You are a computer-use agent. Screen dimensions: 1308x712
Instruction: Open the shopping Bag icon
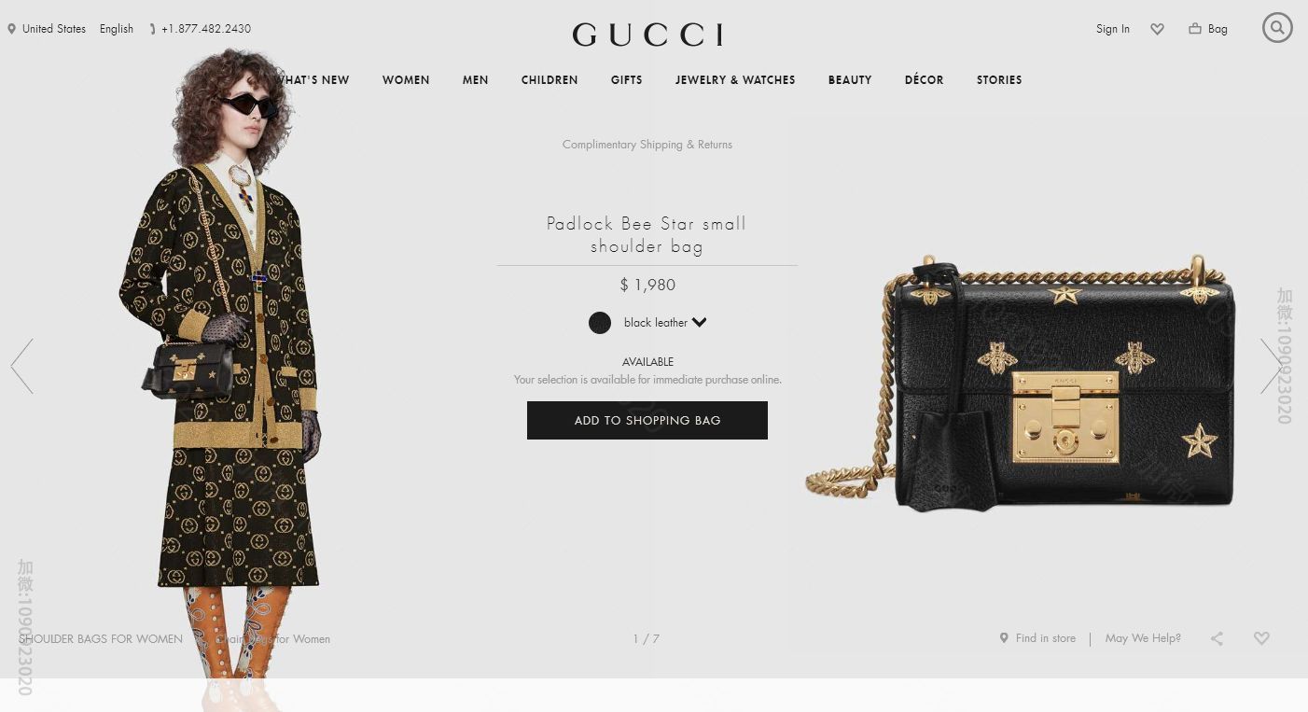(1208, 29)
